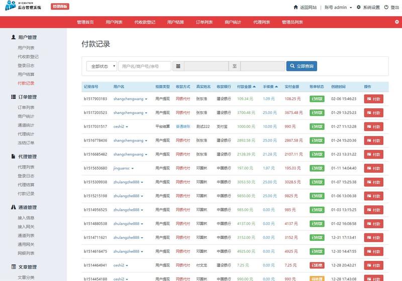Click the 订单管理 list icon in sidebar
The height and width of the screenshot is (281, 402).
coord(13,97)
